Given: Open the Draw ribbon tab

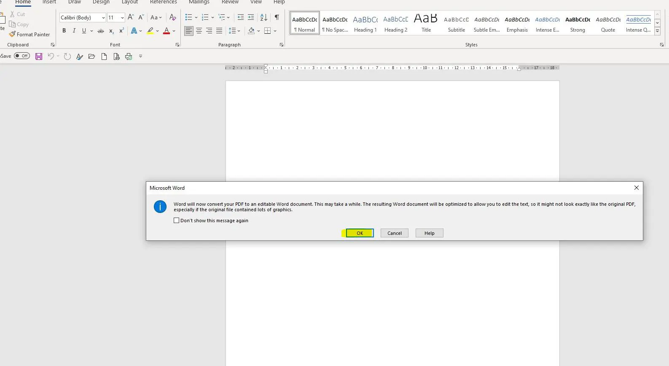Looking at the screenshot, I should coord(75,2).
